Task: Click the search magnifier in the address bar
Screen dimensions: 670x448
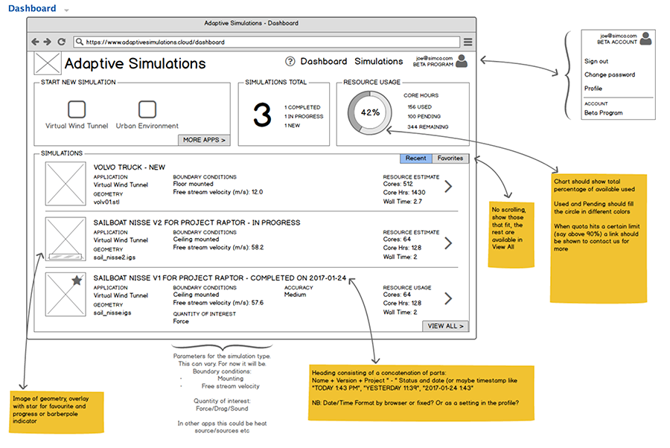Action: coord(79,42)
